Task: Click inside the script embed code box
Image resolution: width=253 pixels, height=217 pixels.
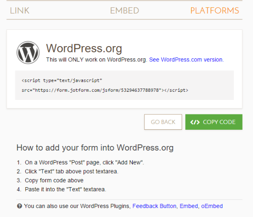Action: coord(124,85)
